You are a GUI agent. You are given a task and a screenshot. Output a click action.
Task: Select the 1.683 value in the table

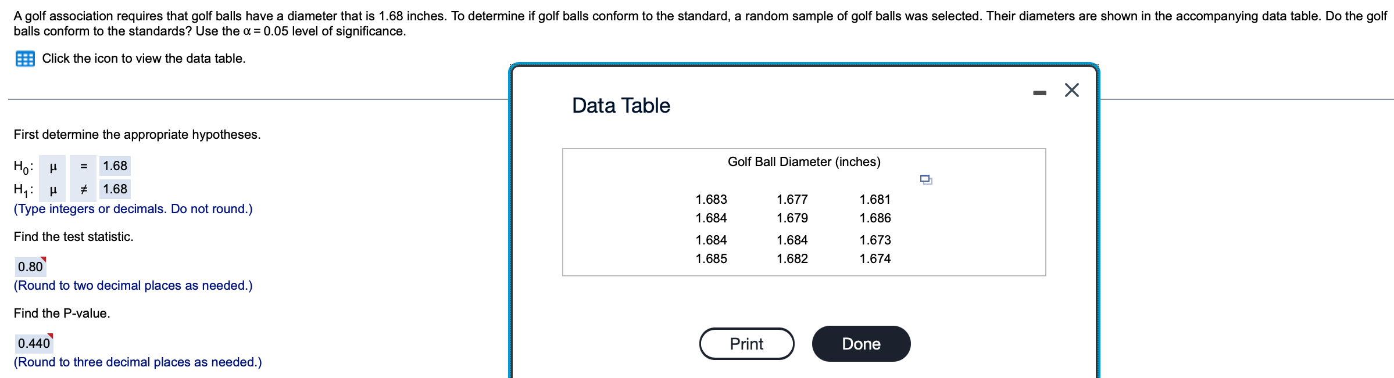[711, 200]
